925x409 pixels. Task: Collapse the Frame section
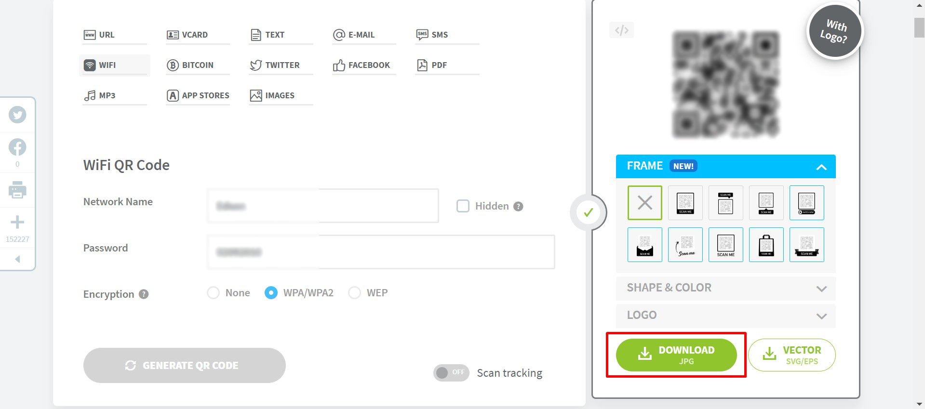[x=821, y=167]
